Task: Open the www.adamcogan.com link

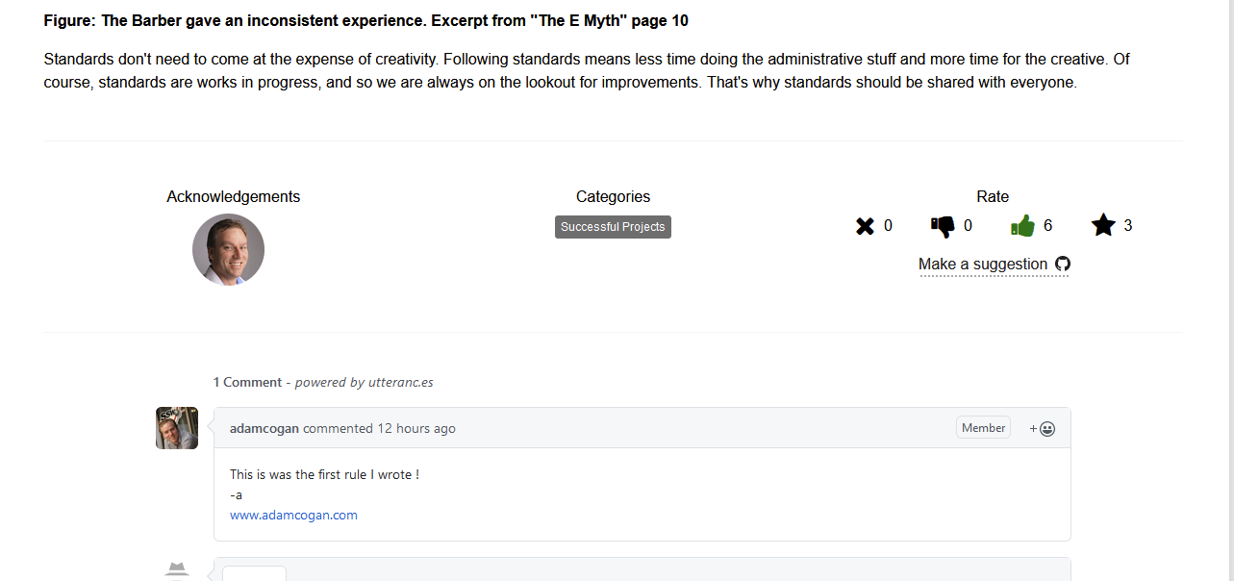Action: coord(293,515)
